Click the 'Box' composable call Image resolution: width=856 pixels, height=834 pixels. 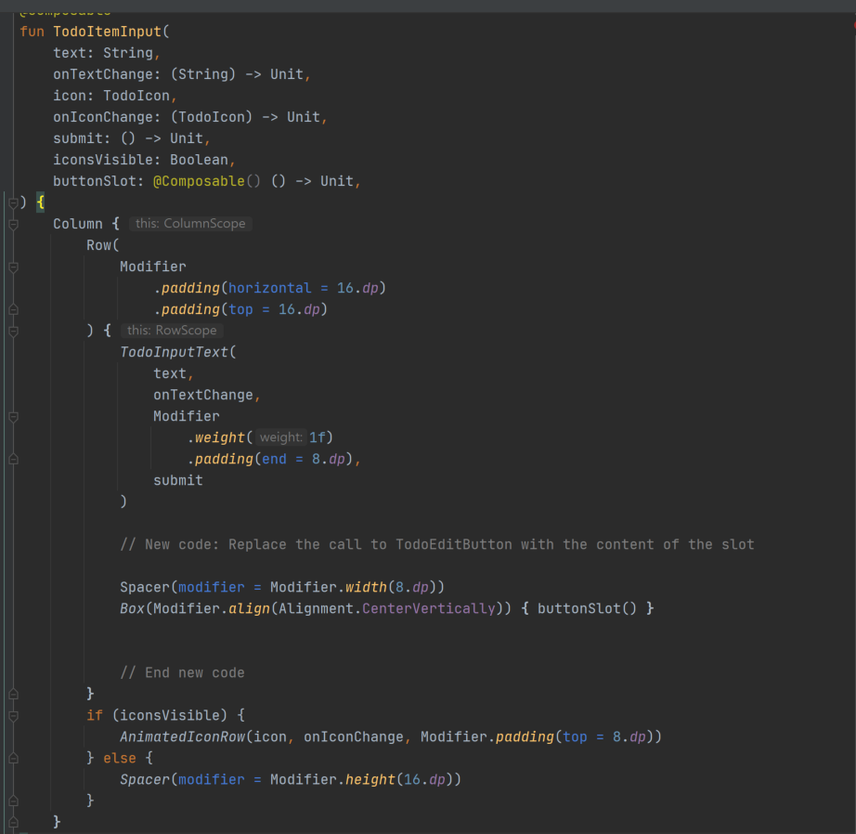pos(132,608)
